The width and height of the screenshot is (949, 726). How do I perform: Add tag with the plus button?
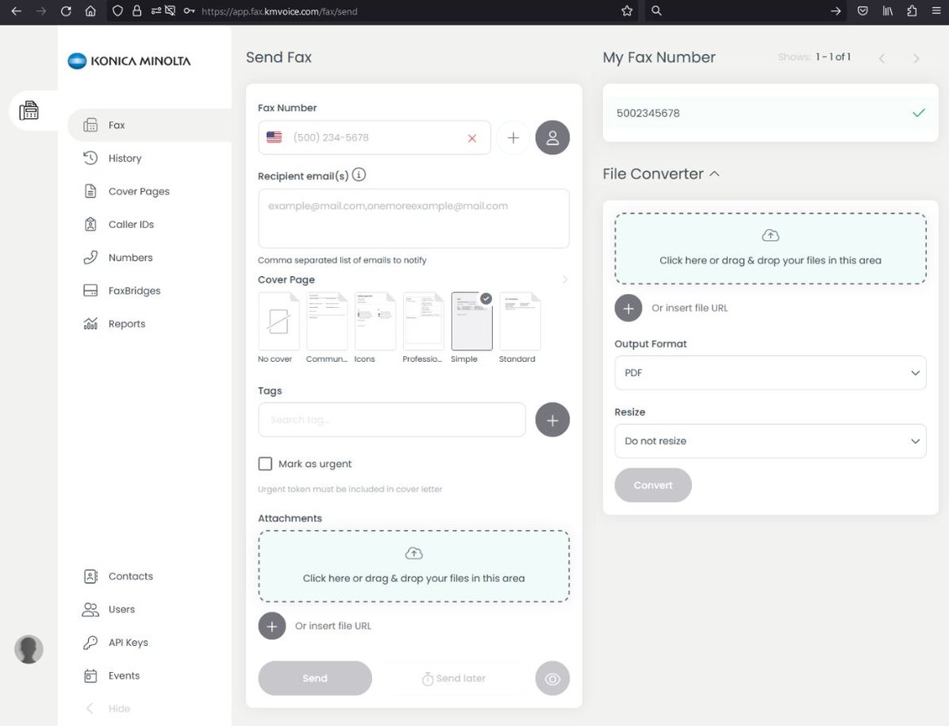[x=552, y=420]
